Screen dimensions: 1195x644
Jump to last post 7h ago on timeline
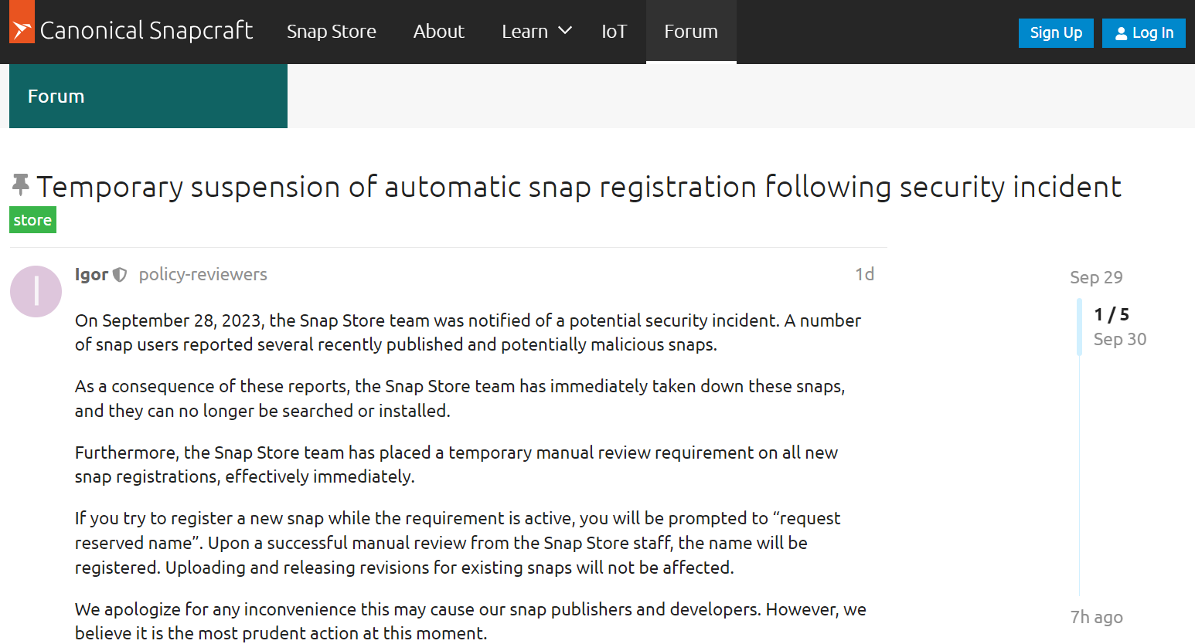1096,617
